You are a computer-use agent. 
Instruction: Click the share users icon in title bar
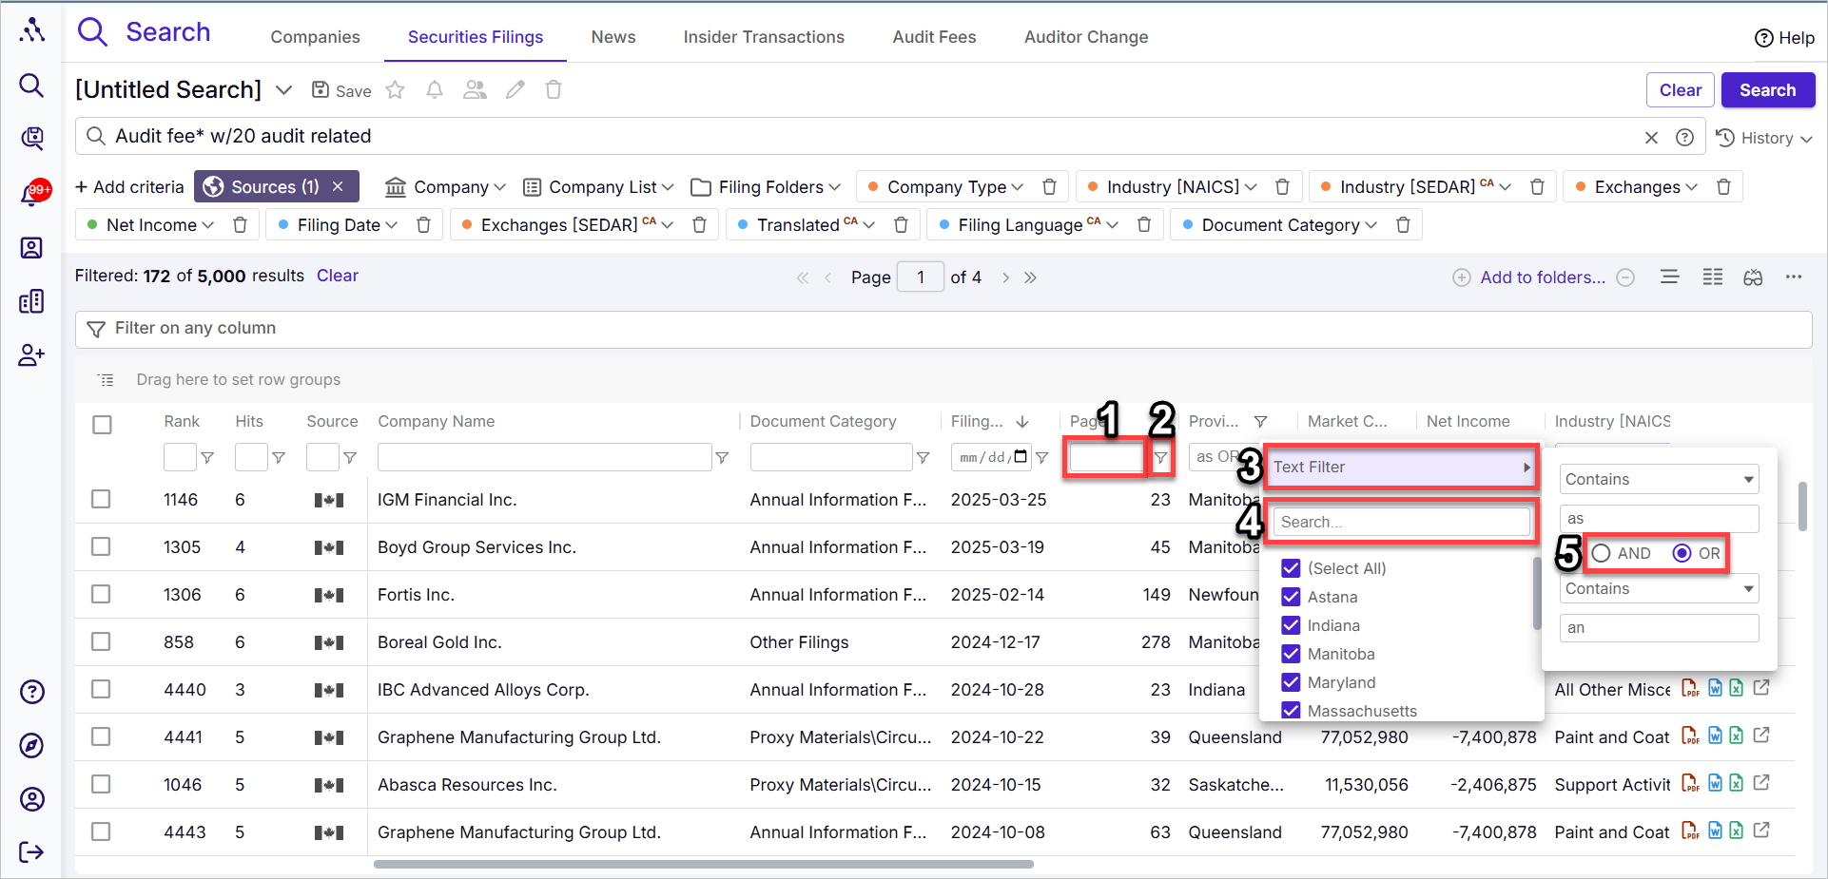(x=475, y=90)
